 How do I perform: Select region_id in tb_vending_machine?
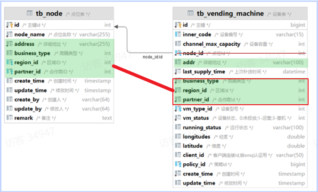(195, 90)
